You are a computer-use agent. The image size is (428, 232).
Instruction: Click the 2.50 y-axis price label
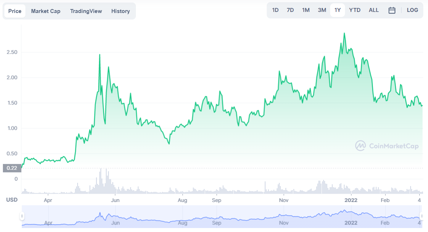tap(12, 52)
